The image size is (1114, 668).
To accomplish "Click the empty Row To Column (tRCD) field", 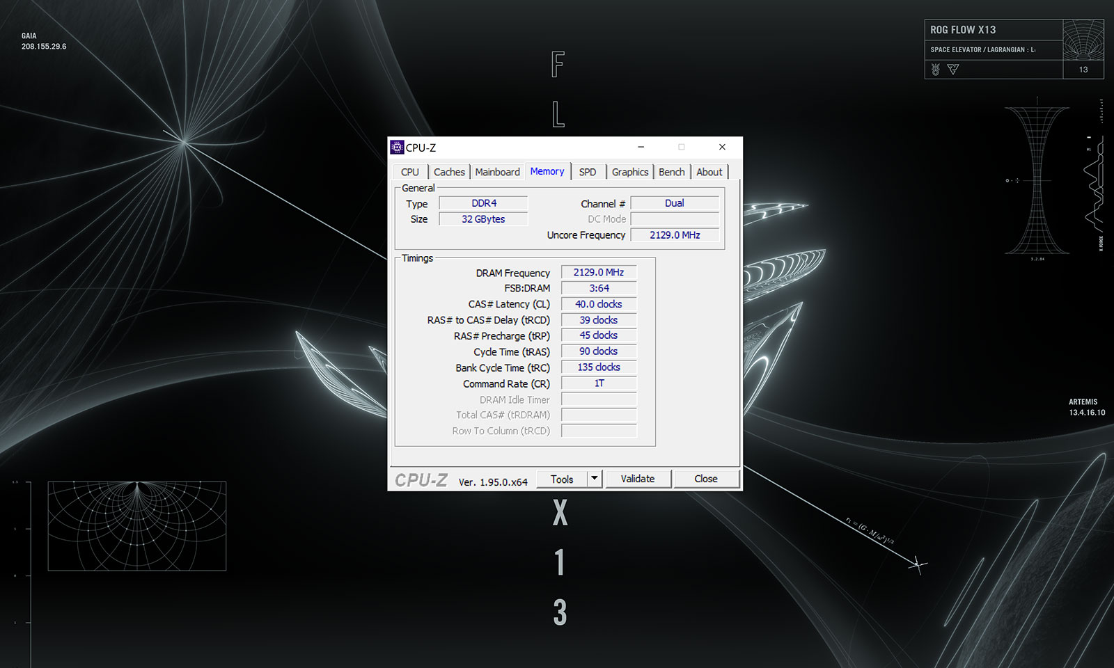I will coord(599,431).
